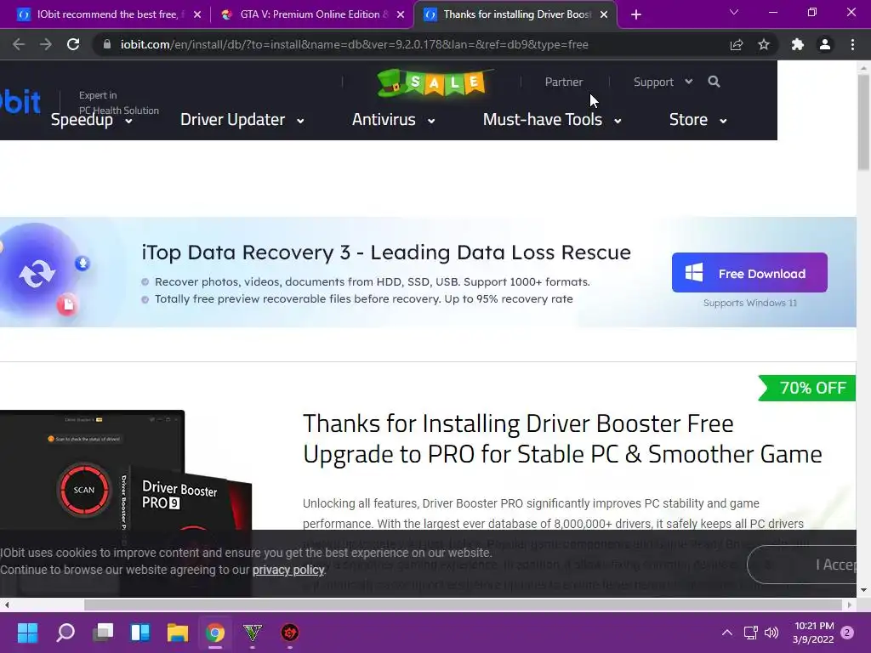Show hidden system tray icons

(x=726, y=633)
